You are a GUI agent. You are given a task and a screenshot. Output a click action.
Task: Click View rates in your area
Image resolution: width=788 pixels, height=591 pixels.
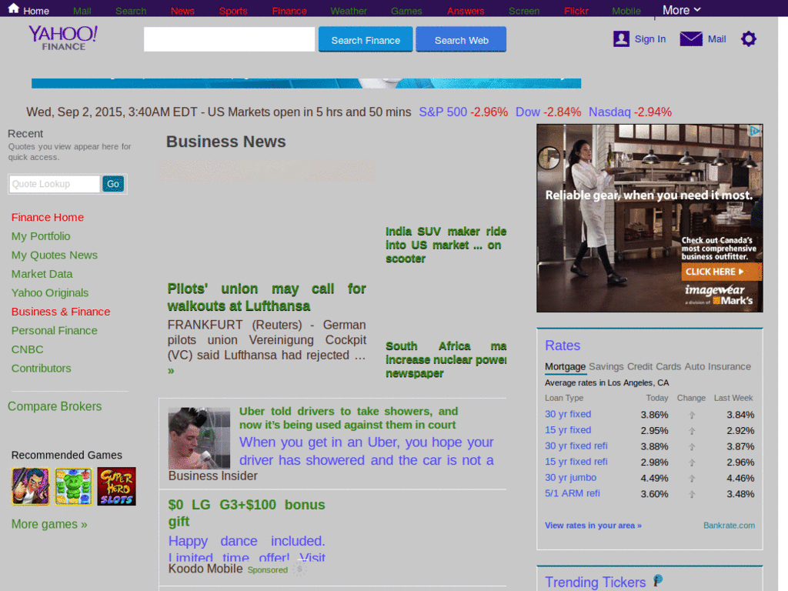[x=593, y=525]
